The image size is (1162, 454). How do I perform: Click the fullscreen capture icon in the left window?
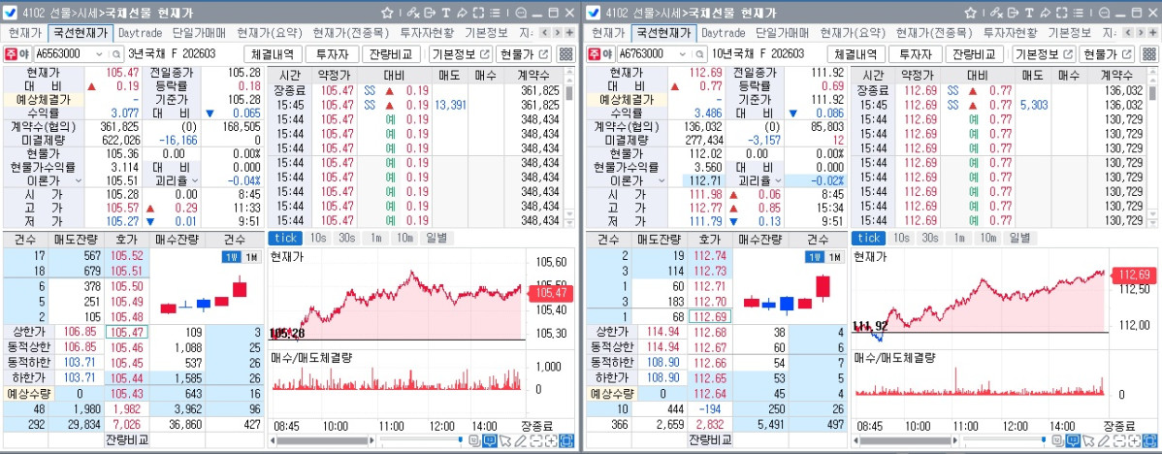pos(479,13)
